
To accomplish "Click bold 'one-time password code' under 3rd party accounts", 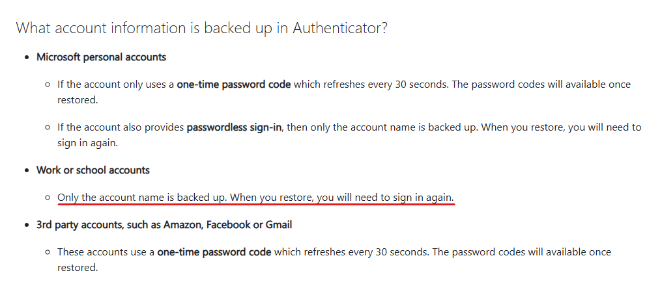I will pyautogui.click(x=214, y=252).
